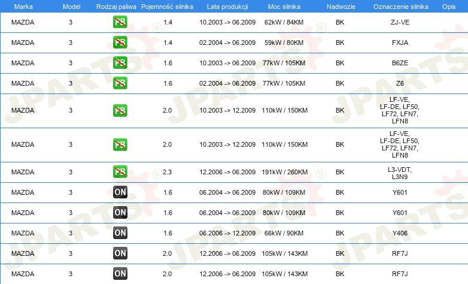
Task: Click the Rodzaj paliwa column header
Action: pos(116,7)
